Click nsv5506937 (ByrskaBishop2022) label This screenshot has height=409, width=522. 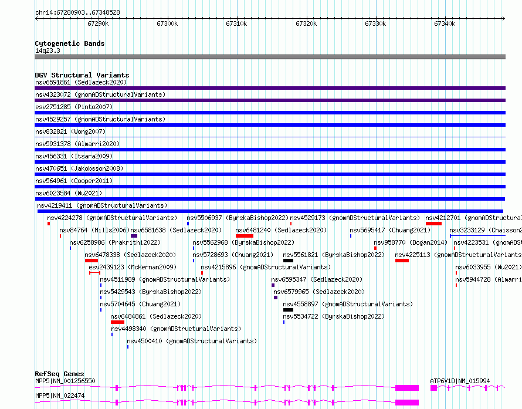pos(238,218)
